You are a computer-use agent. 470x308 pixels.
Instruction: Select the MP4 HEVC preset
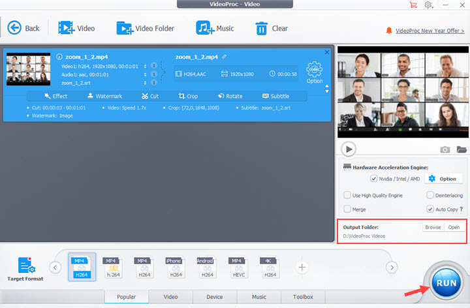click(x=238, y=267)
